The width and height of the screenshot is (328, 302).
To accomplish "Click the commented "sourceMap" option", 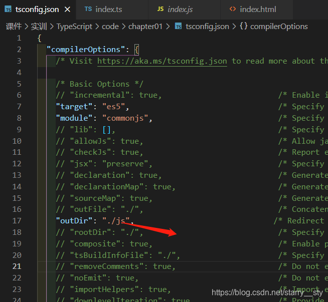I will click(x=104, y=198).
